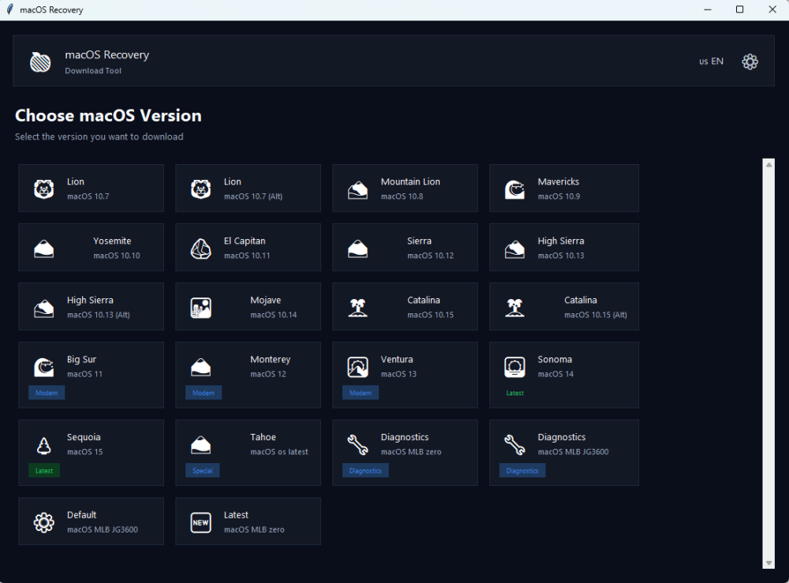Click the Tahoe mountain icon
Viewport: 789px width, 583px height.
click(200, 445)
